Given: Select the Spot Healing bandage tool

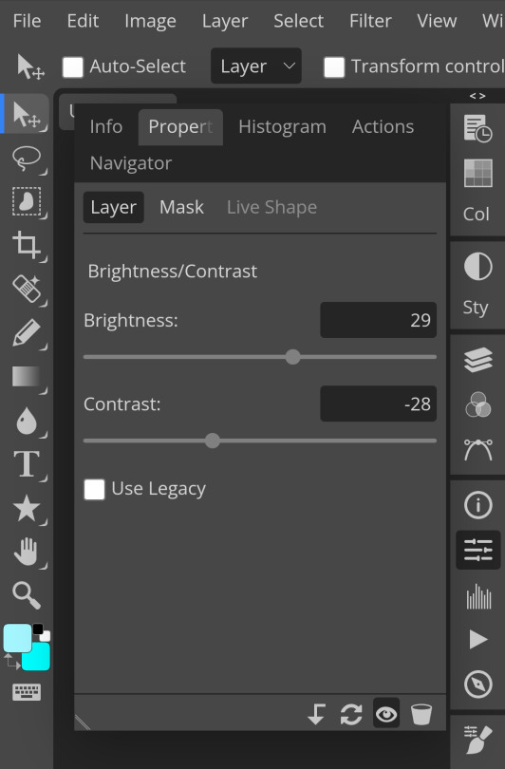Looking at the screenshot, I should pos(27,289).
